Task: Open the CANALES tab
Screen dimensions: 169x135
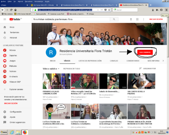Action: (114, 61)
